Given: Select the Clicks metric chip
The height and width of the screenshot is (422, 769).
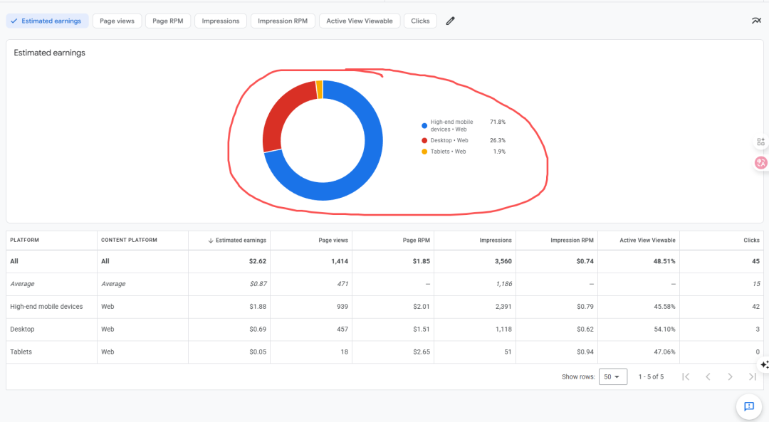Looking at the screenshot, I should coord(420,21).
